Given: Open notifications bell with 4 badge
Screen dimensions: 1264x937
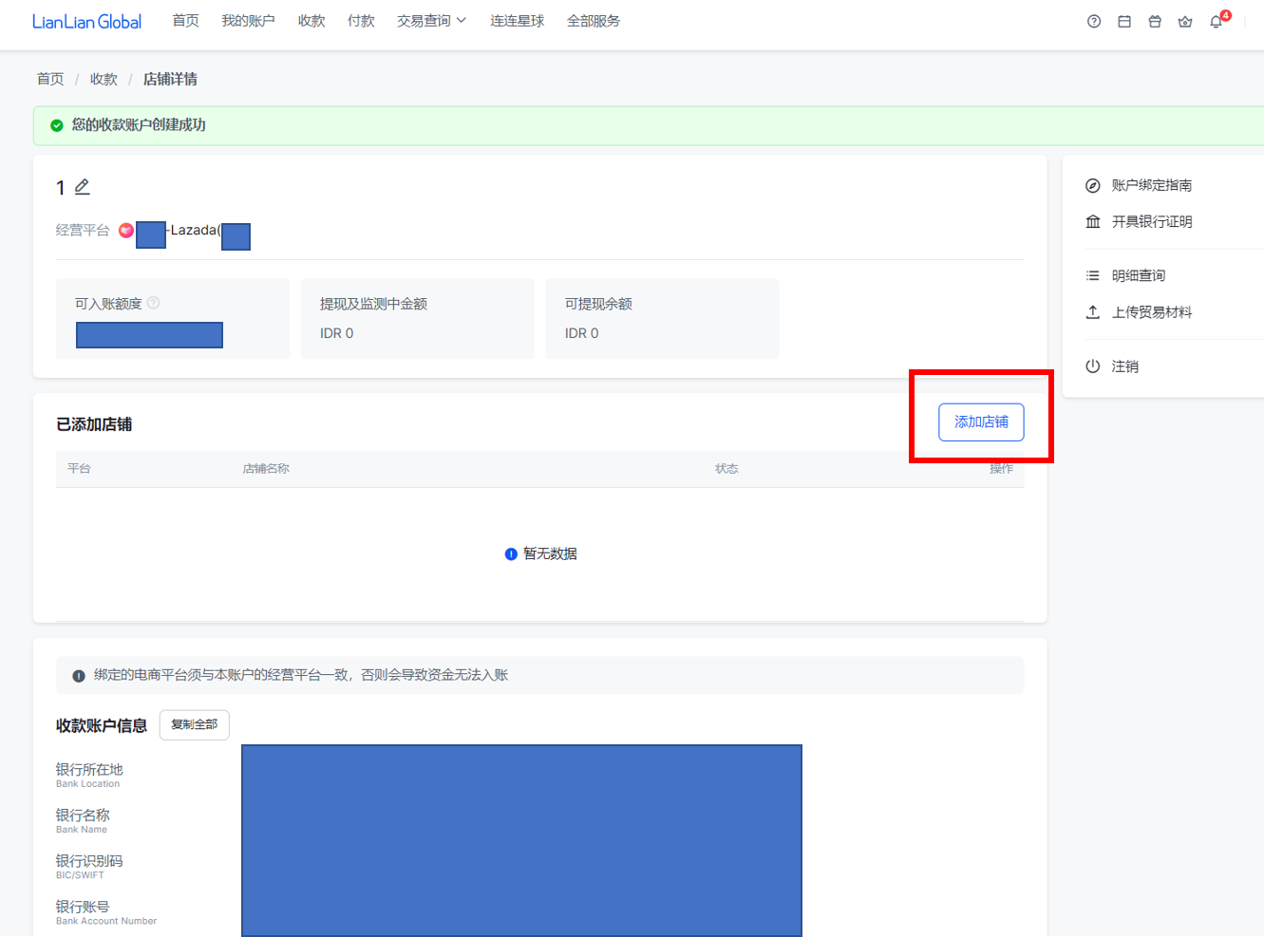Looking at the screenshot, I should coord(1217,22).
